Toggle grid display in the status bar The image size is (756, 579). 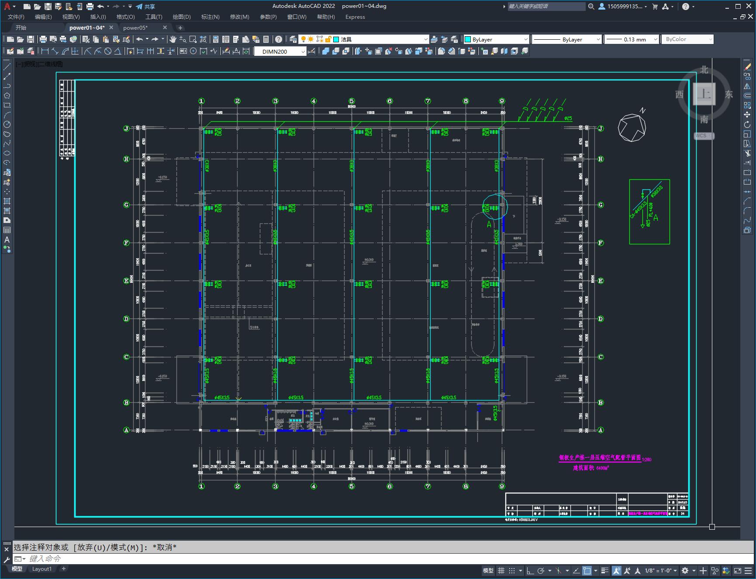click(x=501, y=570)
